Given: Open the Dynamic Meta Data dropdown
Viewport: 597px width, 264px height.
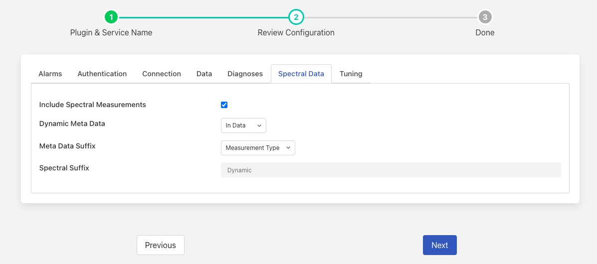Looking at the screenshot, I should coord(243,126).
